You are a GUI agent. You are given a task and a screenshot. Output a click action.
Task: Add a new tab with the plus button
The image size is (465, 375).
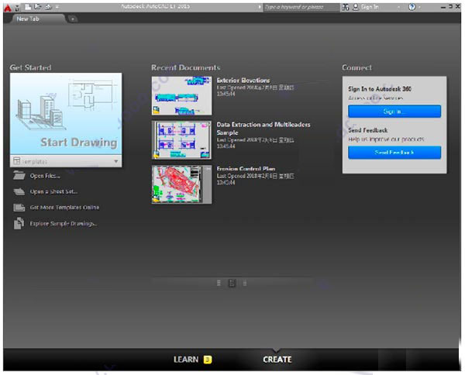(x=72, y=19)
